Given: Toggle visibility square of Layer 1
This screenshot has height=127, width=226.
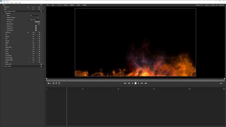Looking at the screenshot, I should click(41, 5).
